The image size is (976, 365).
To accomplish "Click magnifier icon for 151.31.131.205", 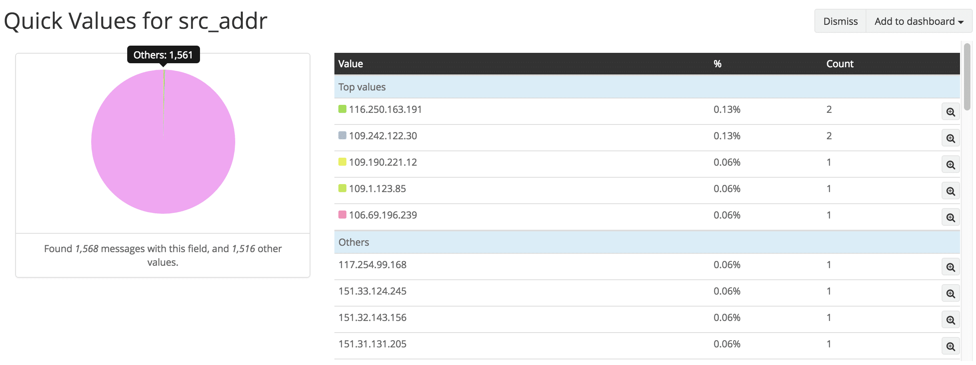I will (950, 347).
